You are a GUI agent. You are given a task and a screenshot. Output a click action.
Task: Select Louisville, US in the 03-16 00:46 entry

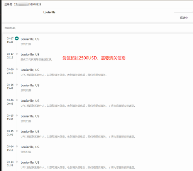click(x=30, y=101)
